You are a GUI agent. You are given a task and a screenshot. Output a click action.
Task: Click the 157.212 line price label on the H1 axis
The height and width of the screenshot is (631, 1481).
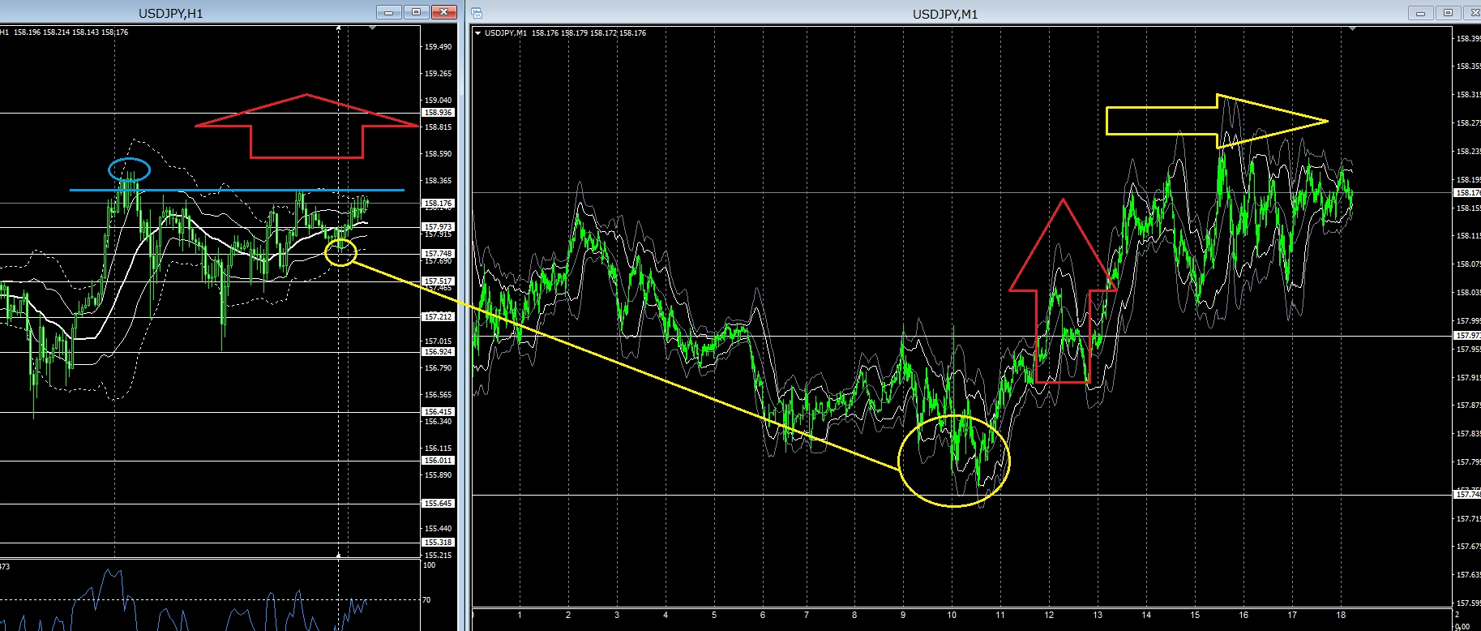tap(438, 317)
